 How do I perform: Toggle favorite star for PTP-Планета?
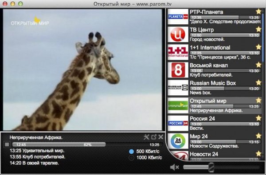point(258,12)
